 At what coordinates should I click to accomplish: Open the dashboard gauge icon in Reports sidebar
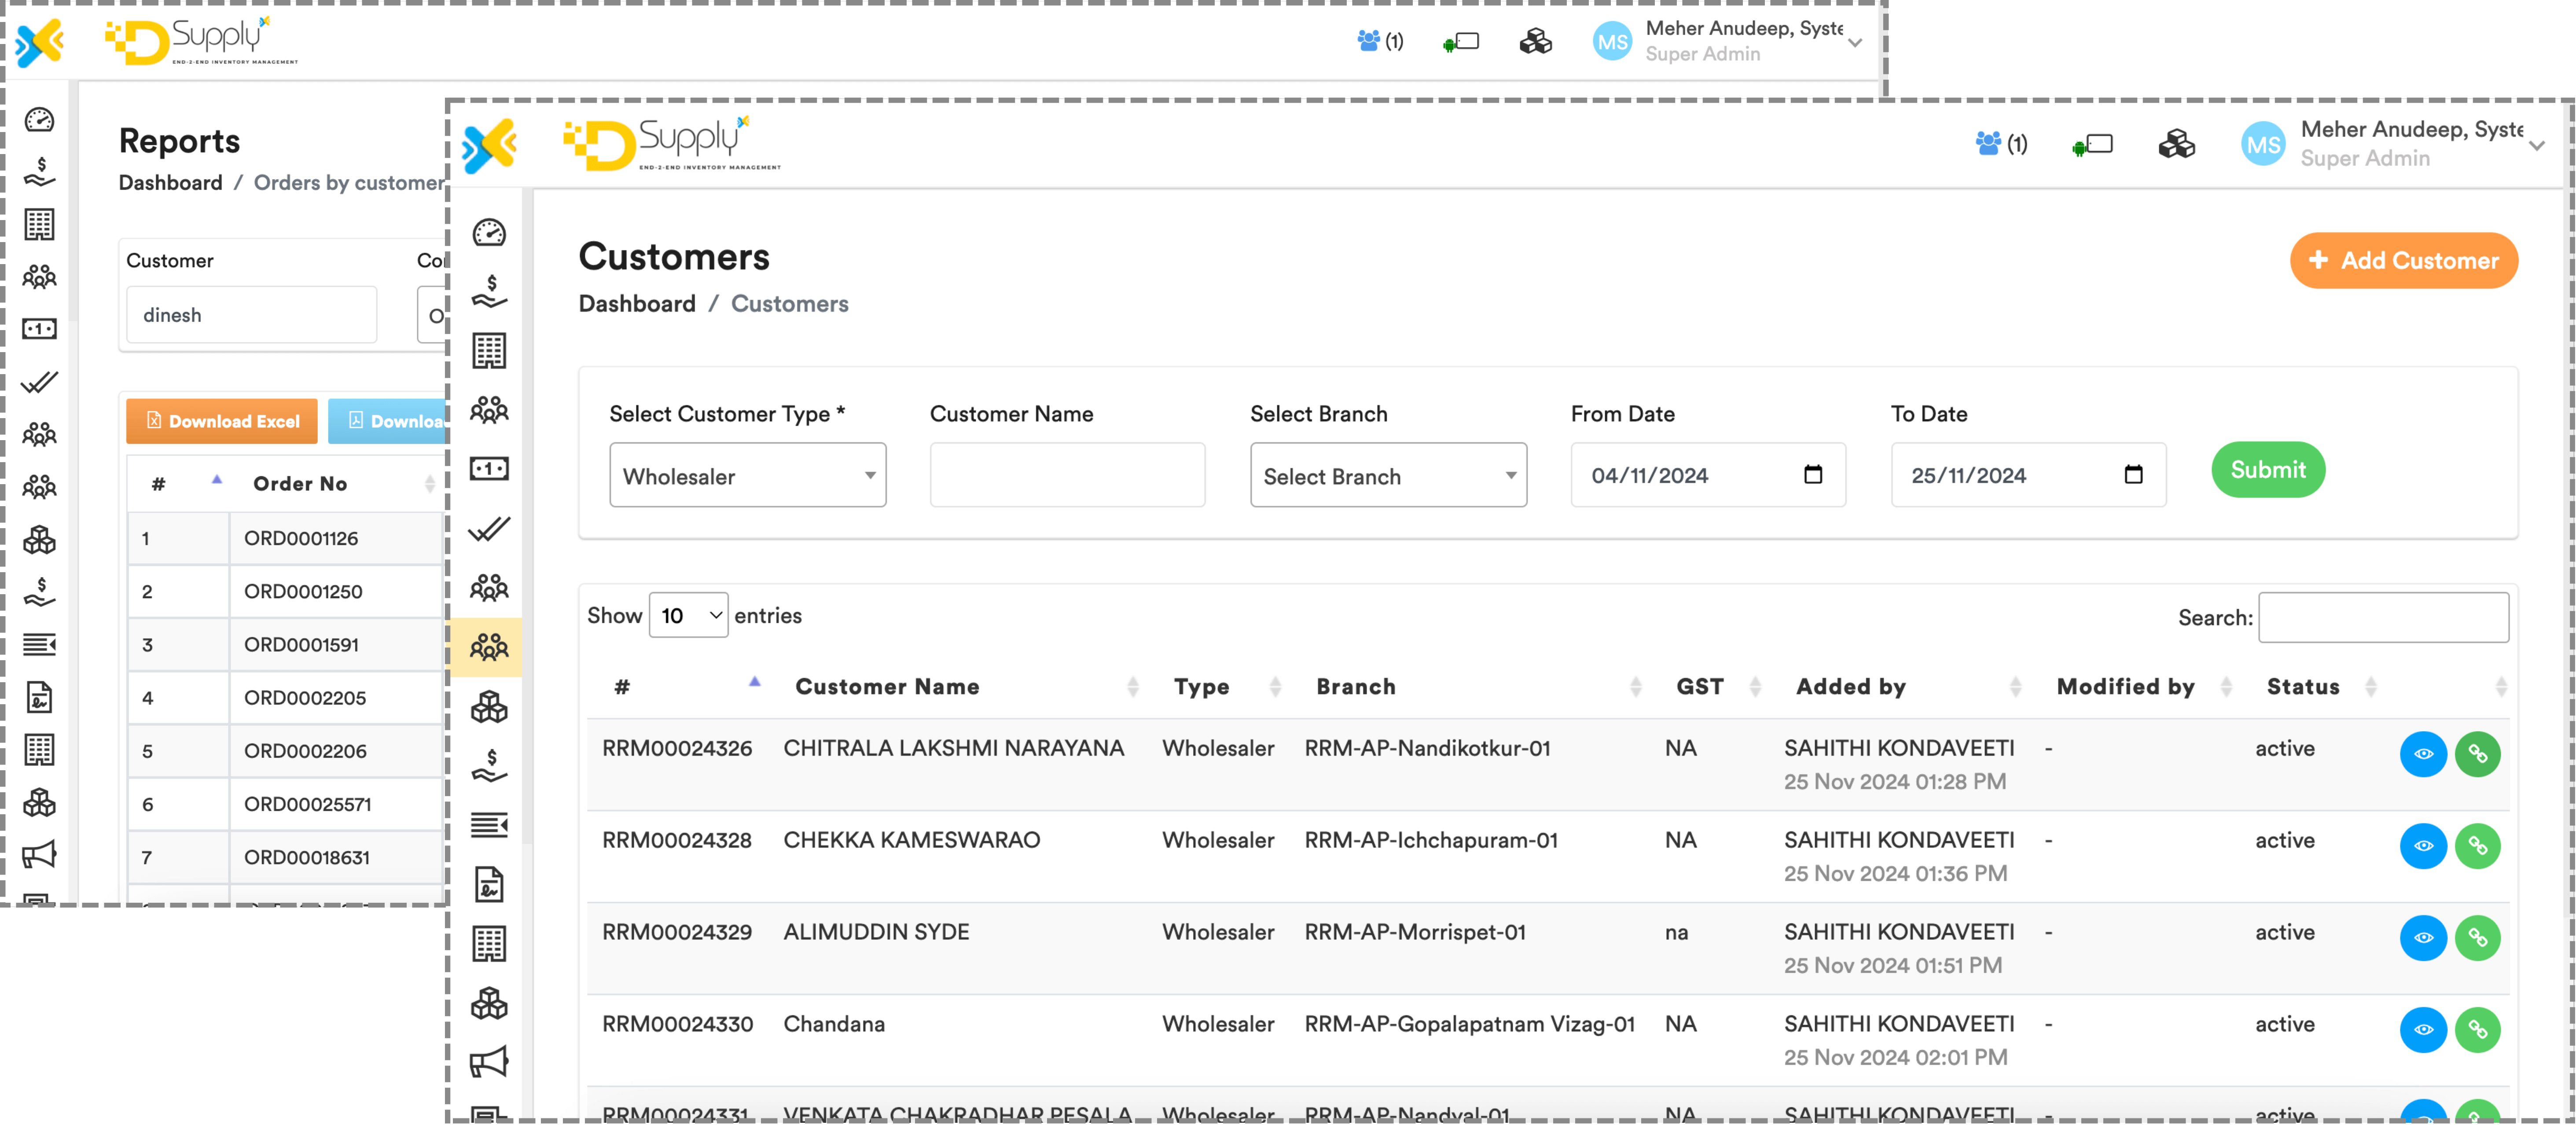tap(39, 120)
